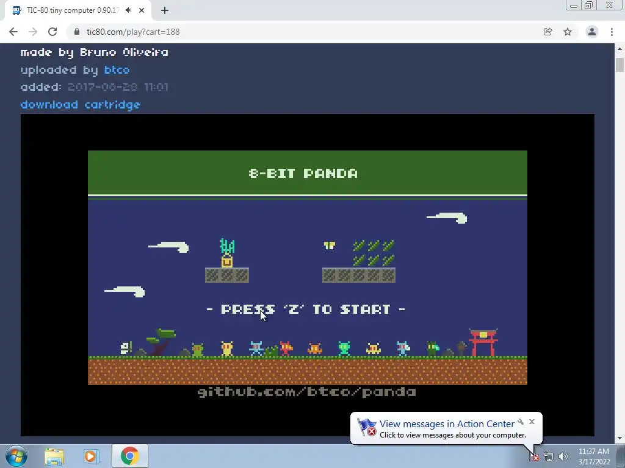
Task: Open the Windows Start menu
Action: 16,456
